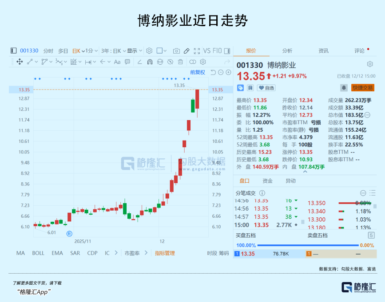Delete drawings with the trash icon
The image size is (385, 302).
pyautogui.click(x=180, y=62)
